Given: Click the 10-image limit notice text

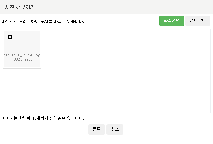Looking at the screenshot, I should 43,118.
